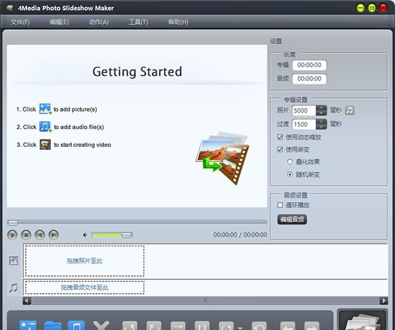Screen dimensions: 395x330
Task: Click the 编辑音频 button
Action: tap(292, 219)
